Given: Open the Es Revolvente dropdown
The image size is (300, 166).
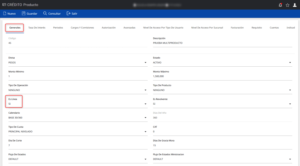Looking at the screenshot, I should point(290,104).
